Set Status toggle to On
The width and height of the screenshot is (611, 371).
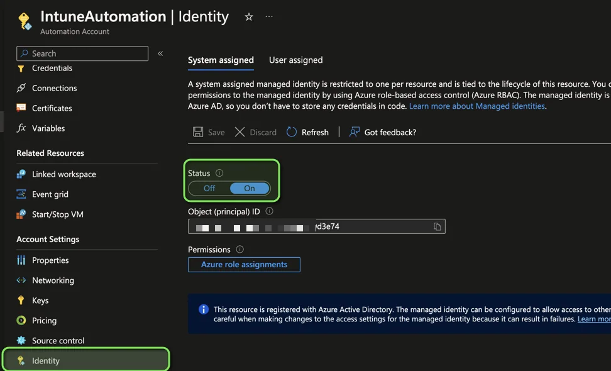tap(250, 188)
